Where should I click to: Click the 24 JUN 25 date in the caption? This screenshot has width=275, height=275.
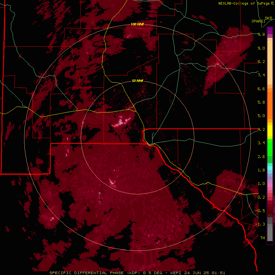pyautogui.click(x=197, y=273)
